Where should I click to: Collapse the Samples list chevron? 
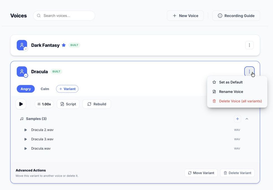point(247,119)
